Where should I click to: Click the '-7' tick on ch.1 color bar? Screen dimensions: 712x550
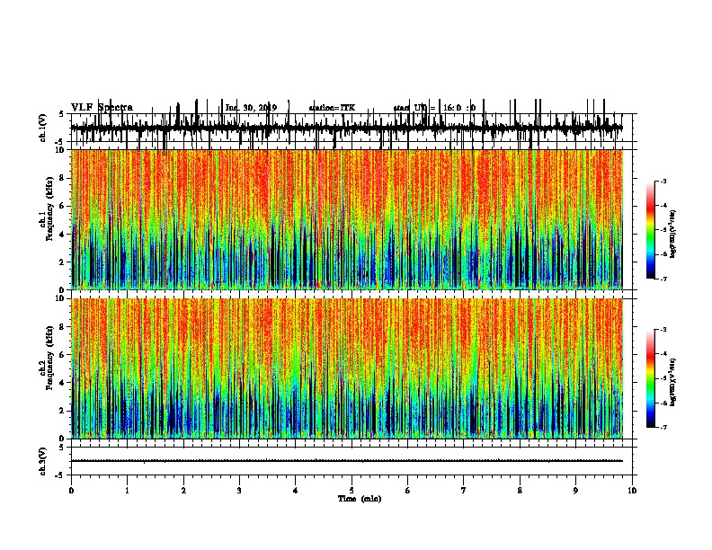click(663, 279)
